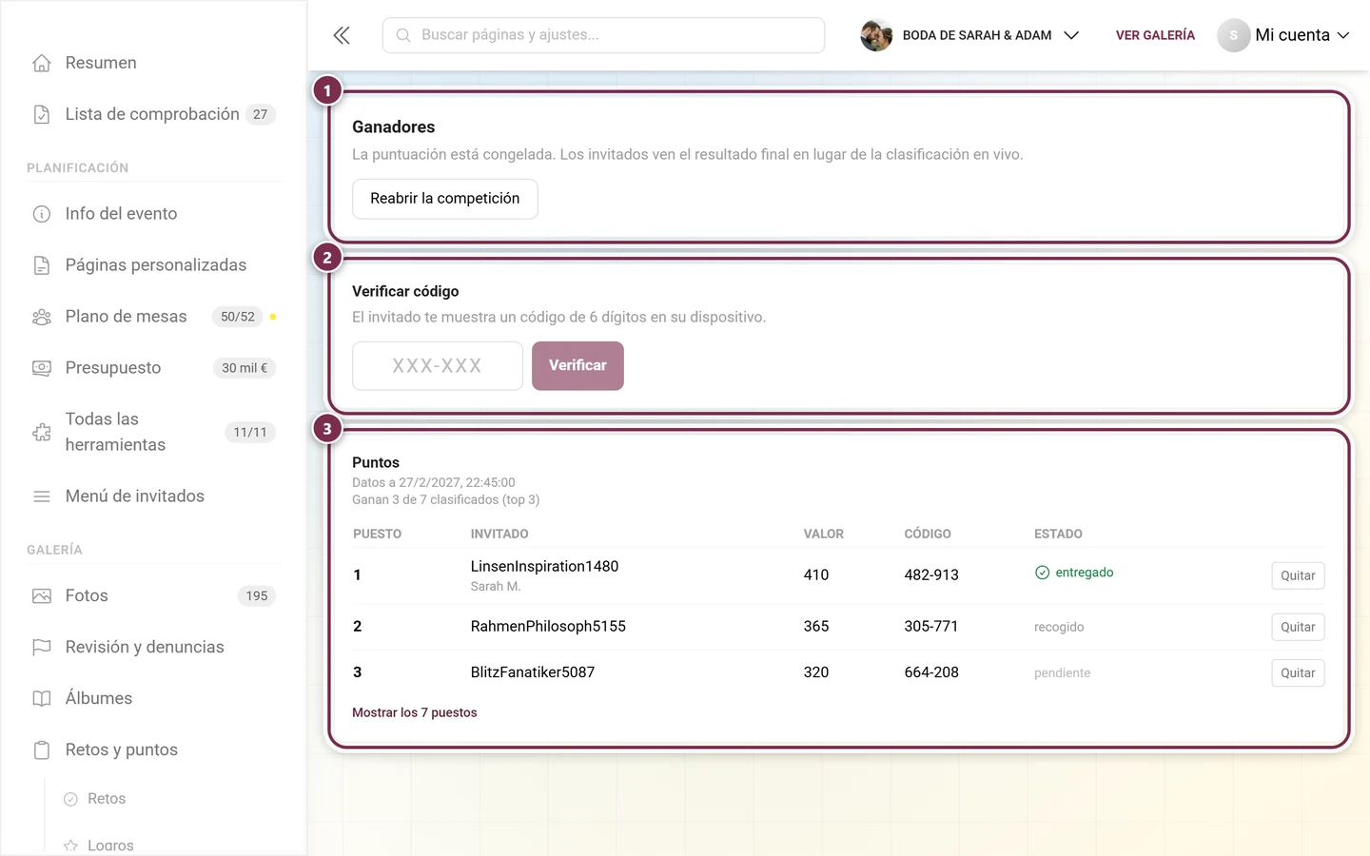1370x856 pixels.
Task: Click the BlitzFanatiker5087 guest name
Action: [533, 672]
